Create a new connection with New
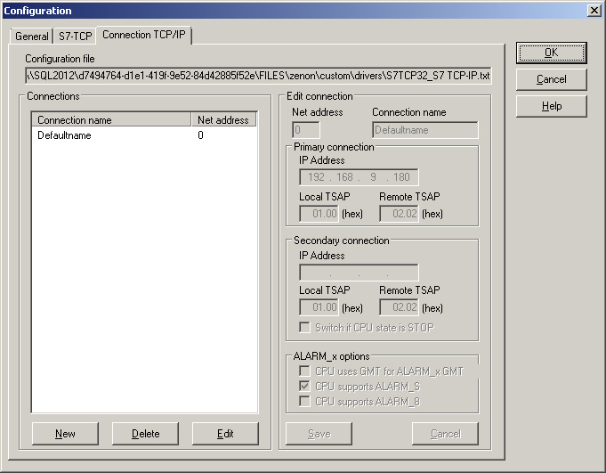 [x=65, y=434]
